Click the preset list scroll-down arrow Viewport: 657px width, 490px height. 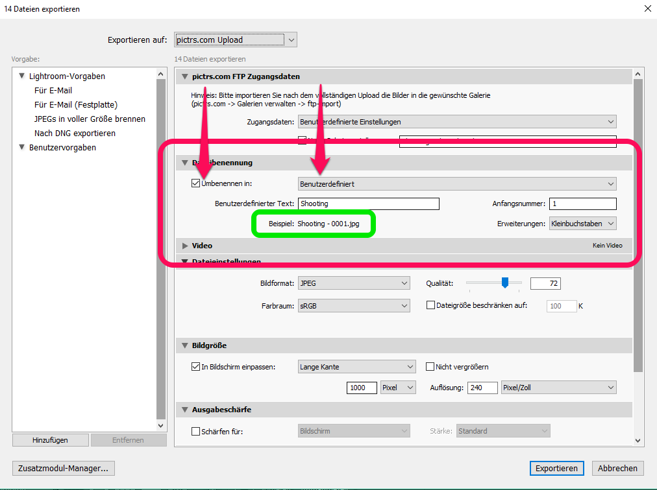pyautogui.click(x=161, y=426)
